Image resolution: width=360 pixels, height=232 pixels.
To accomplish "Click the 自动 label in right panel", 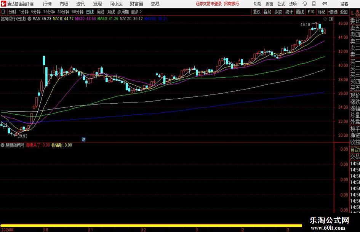I will point(355,150).
